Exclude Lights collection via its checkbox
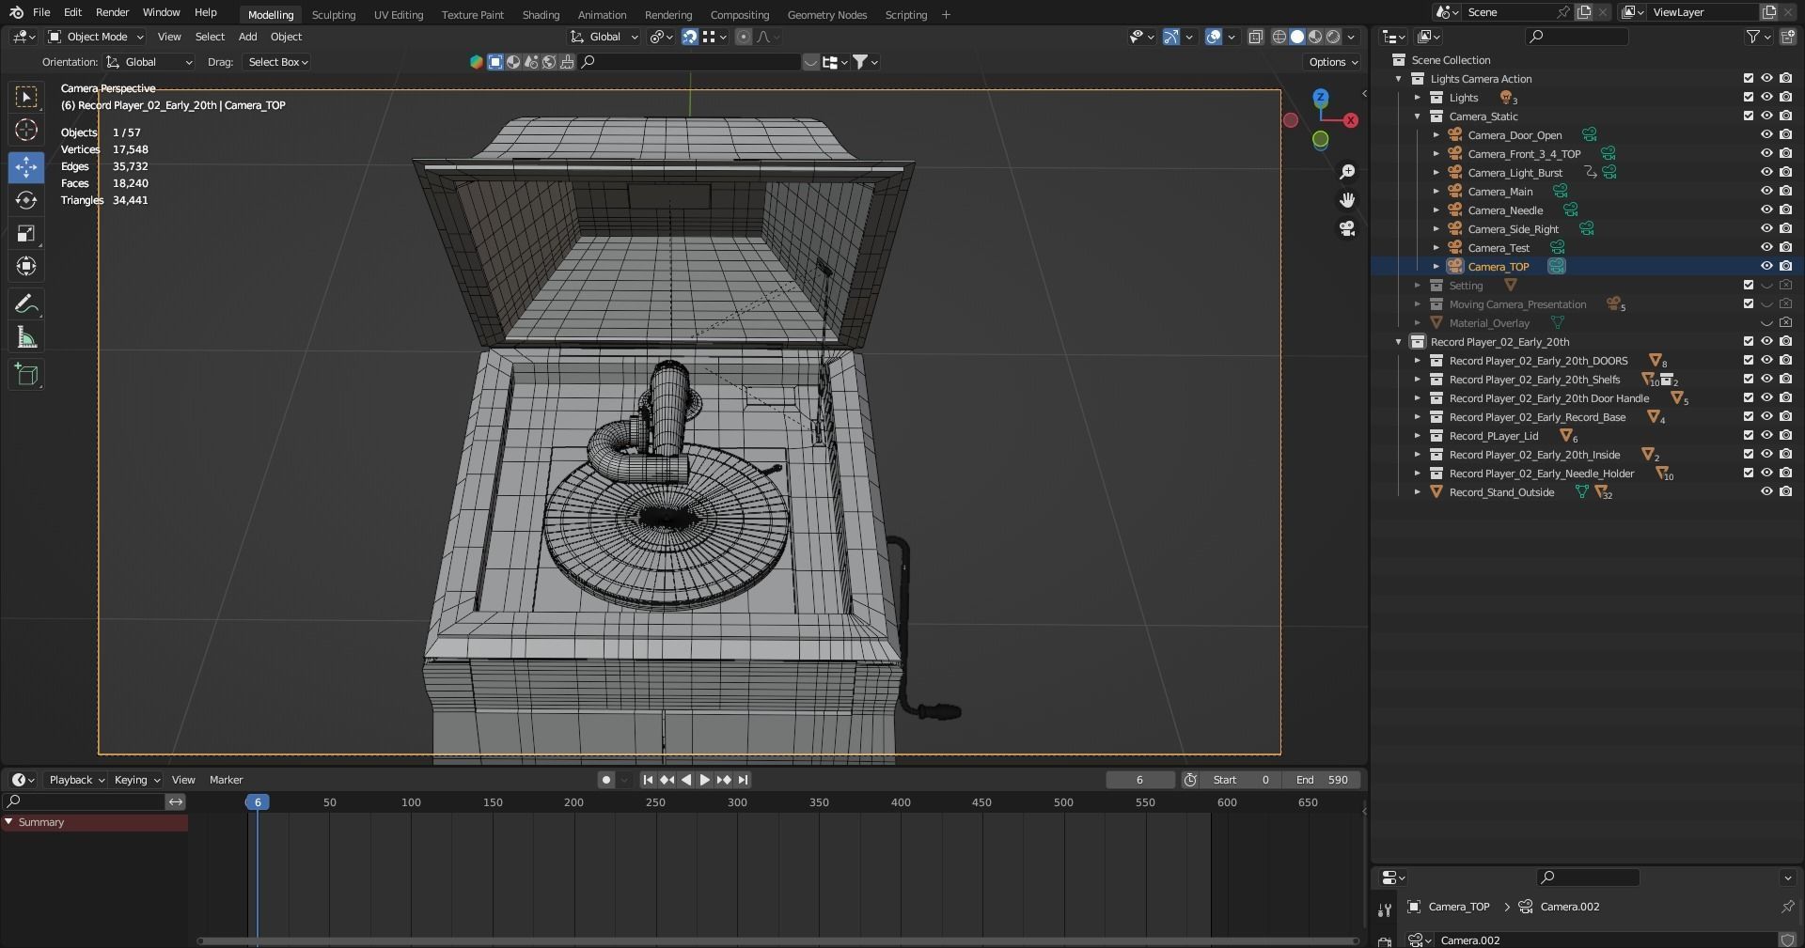This screenshot has height=948, width=1805. 1749,97
